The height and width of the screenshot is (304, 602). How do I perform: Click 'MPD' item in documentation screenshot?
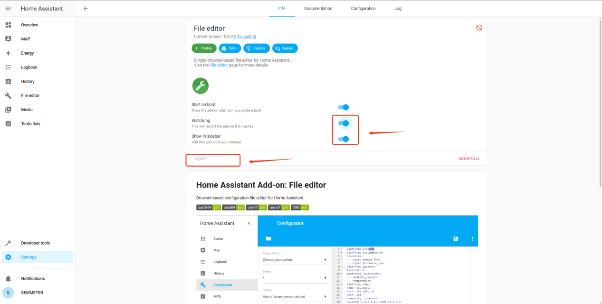coord(217,296)
